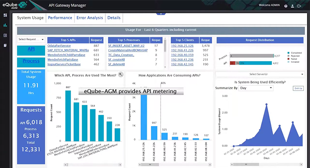This screenshot has height=168, width=310.
Task: Click the Top 5 Processes table scrollbar
Action: click(x=165, y=46)
